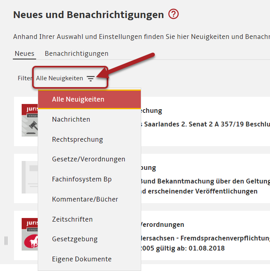Choose Gesetzgebung from the list
Screen dimensions: 270x271
(x=75, y=239)
